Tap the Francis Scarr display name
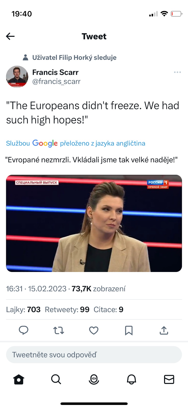The height and width of the screenshot is (409, 188). [55, 72]
